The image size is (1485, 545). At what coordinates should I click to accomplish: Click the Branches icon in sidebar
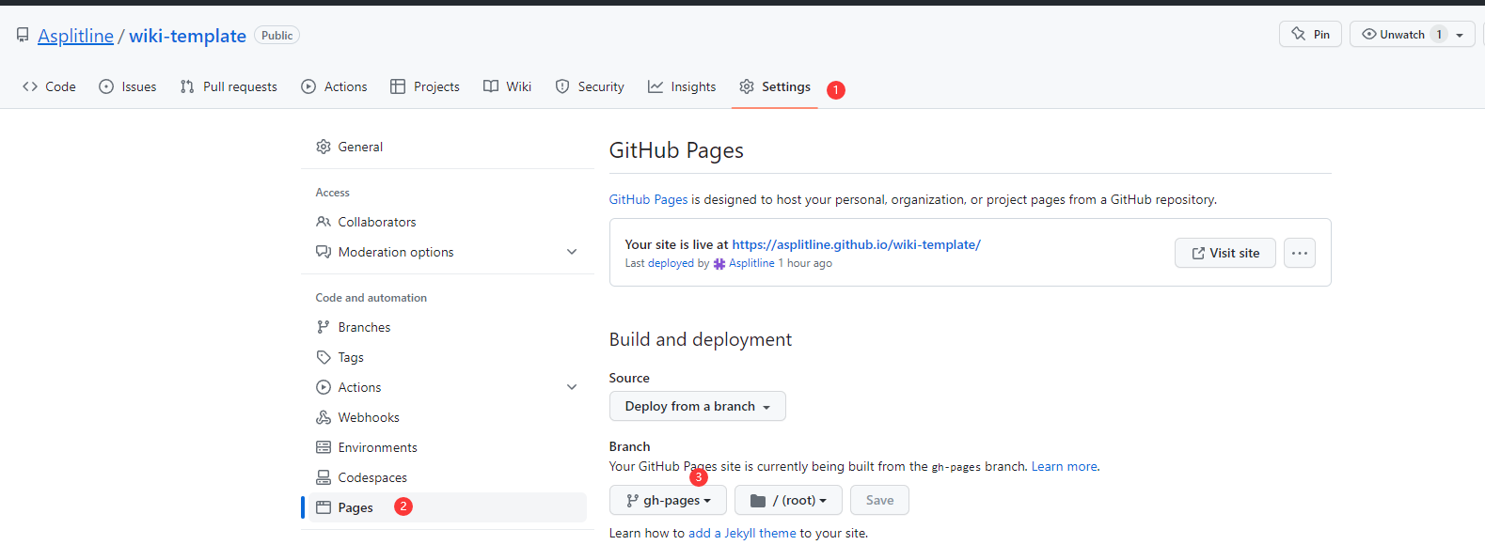pos(324,327)
